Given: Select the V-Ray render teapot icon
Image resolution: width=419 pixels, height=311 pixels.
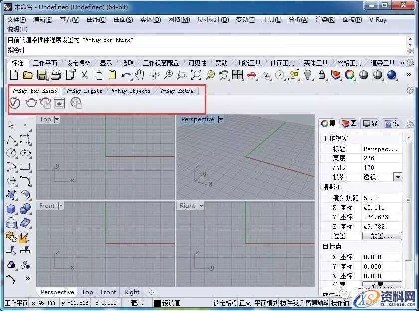Looking at the screenshot, I should [31, 103].
